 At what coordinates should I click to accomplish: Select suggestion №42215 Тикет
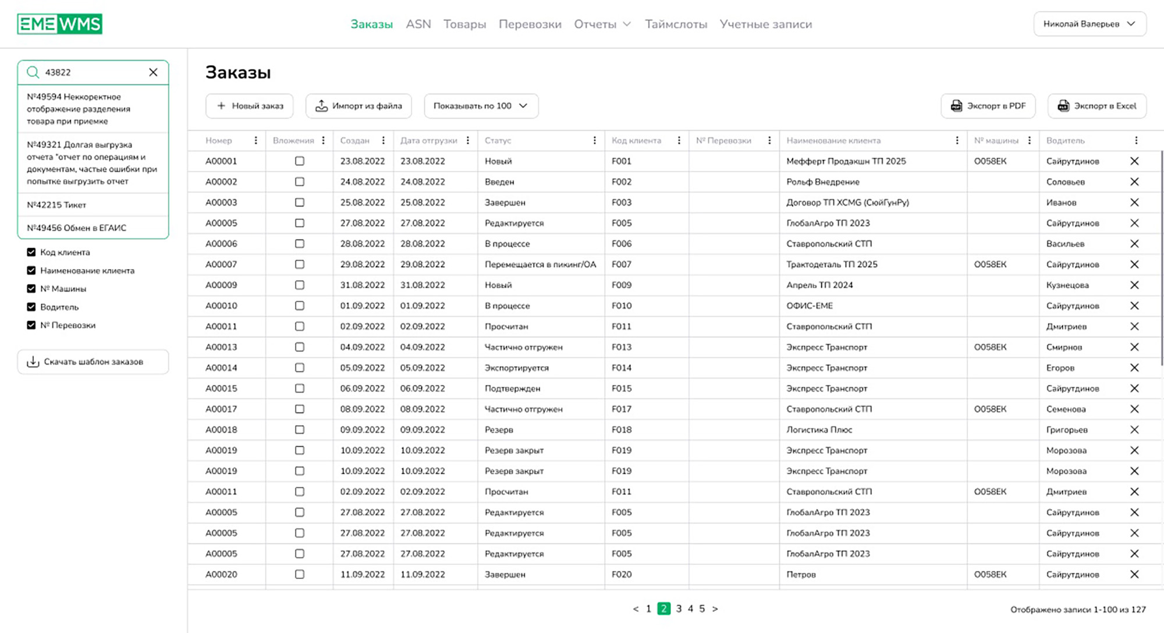(x=56, y=205)
